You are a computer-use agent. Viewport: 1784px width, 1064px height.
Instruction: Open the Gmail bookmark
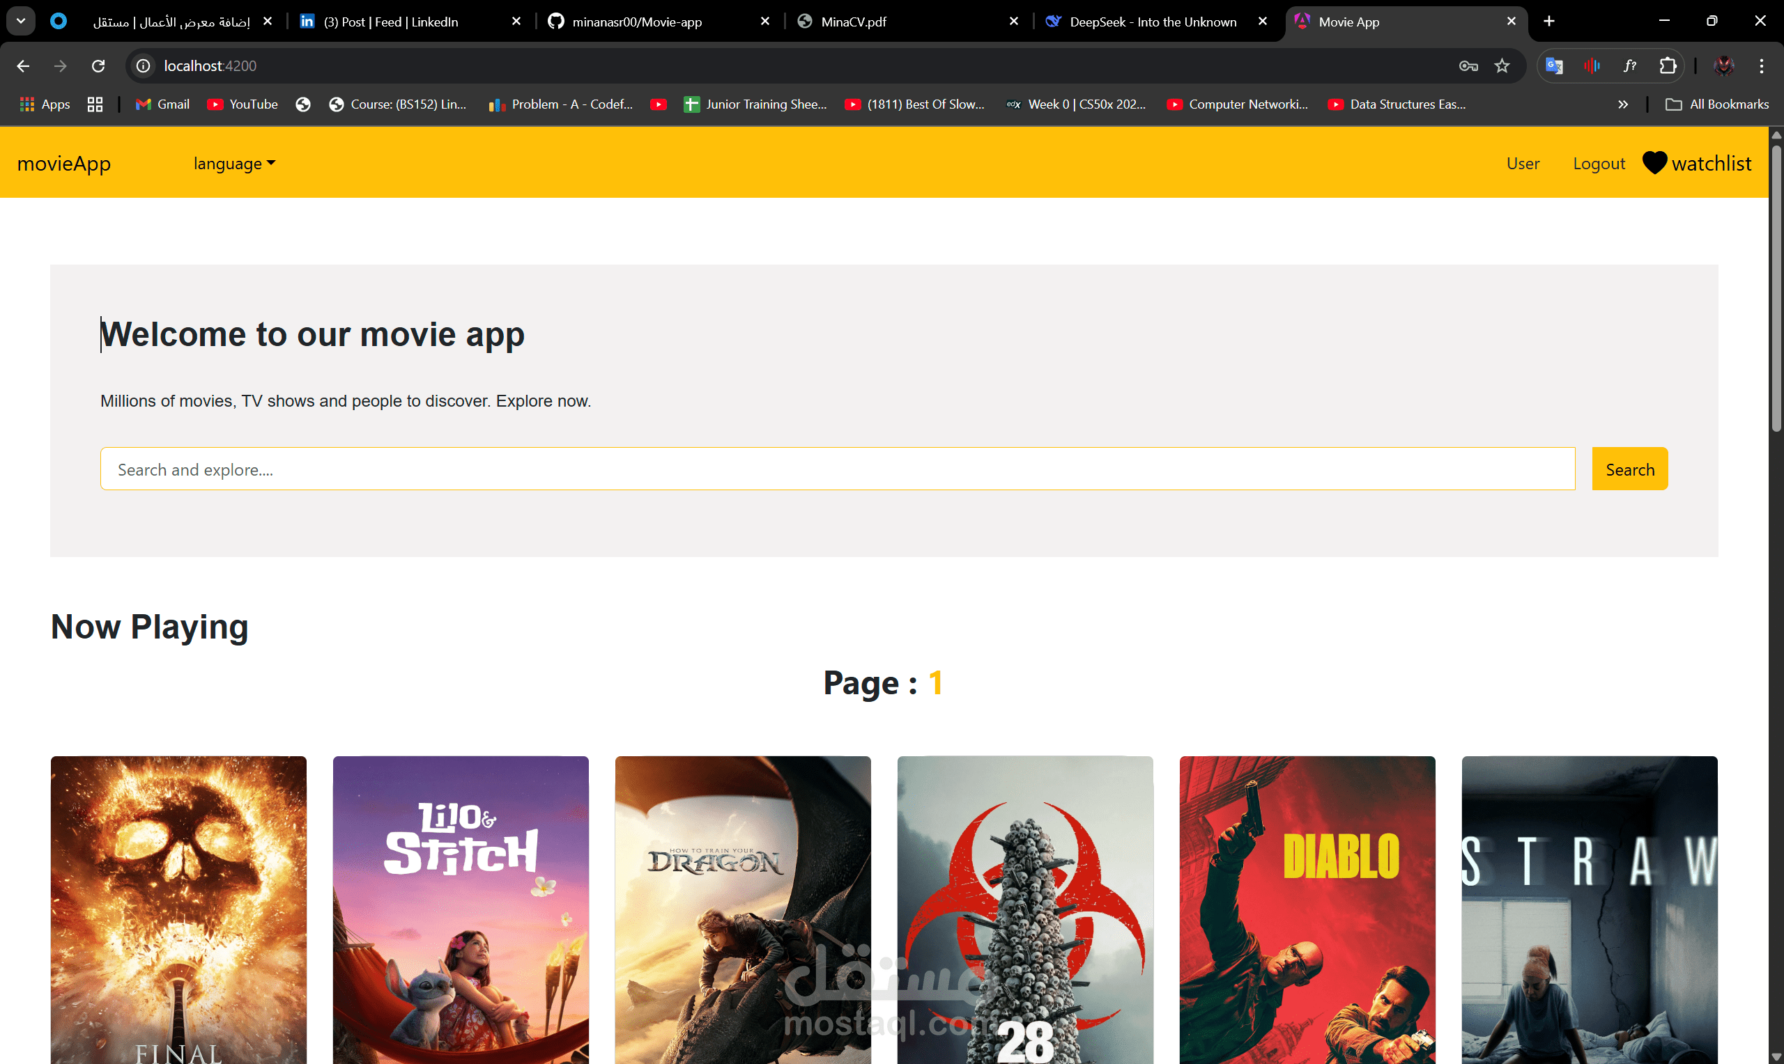click(162, 104)
